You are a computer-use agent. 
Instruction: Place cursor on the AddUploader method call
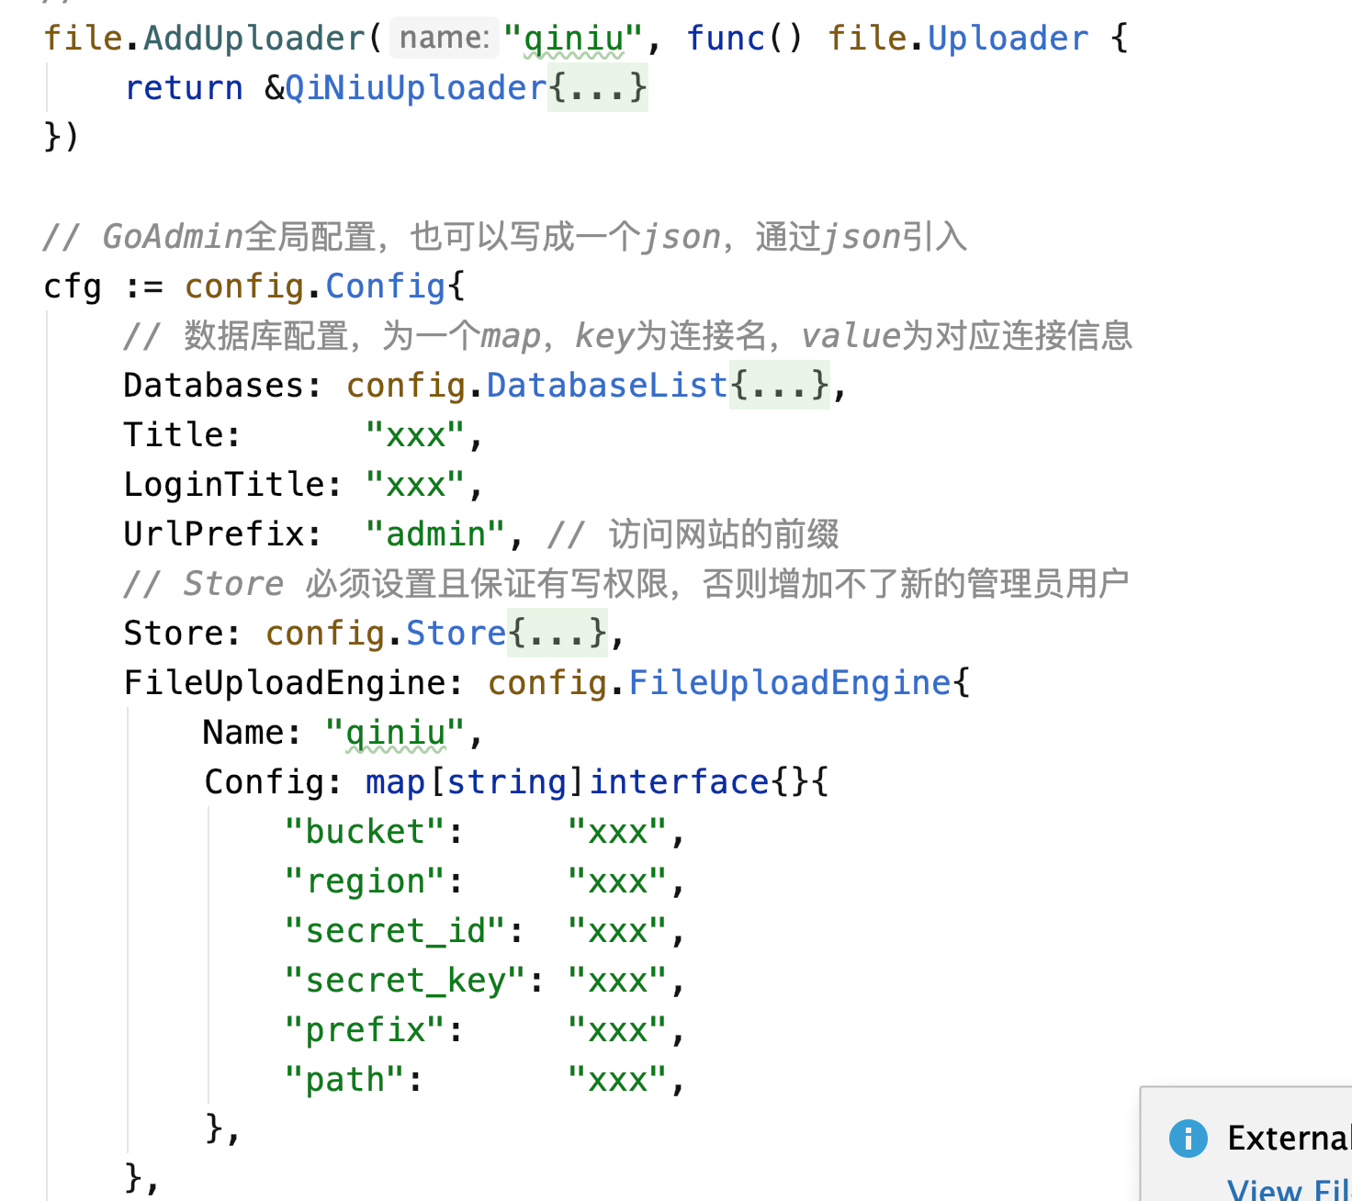pos(254,39)
